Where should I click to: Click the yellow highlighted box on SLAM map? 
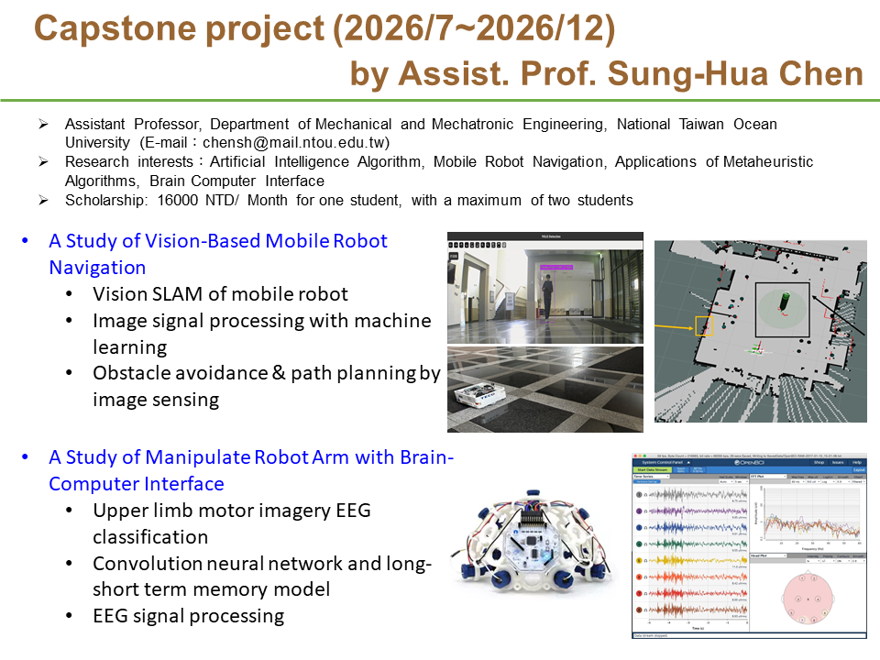[704, 325]
